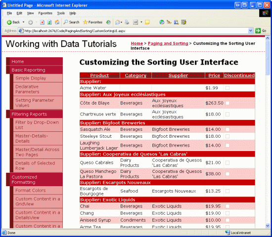Open the Tools menu

(x=61, y=13)
